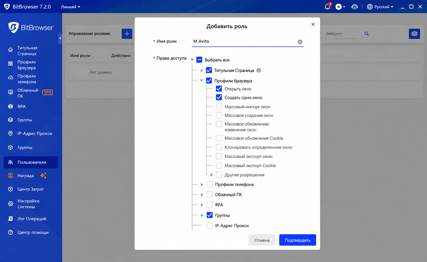The width and height of the screenshot is (427, 262).
Task: Click the Центр помощи question icon
Action: click(x=10, y=232)
